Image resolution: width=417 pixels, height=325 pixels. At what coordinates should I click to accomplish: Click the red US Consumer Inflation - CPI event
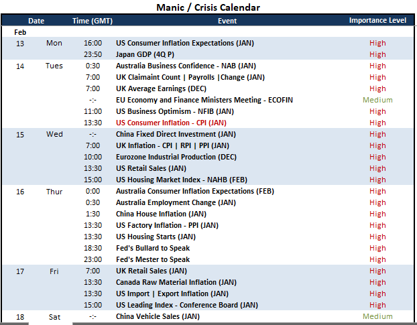click(171, 123)
